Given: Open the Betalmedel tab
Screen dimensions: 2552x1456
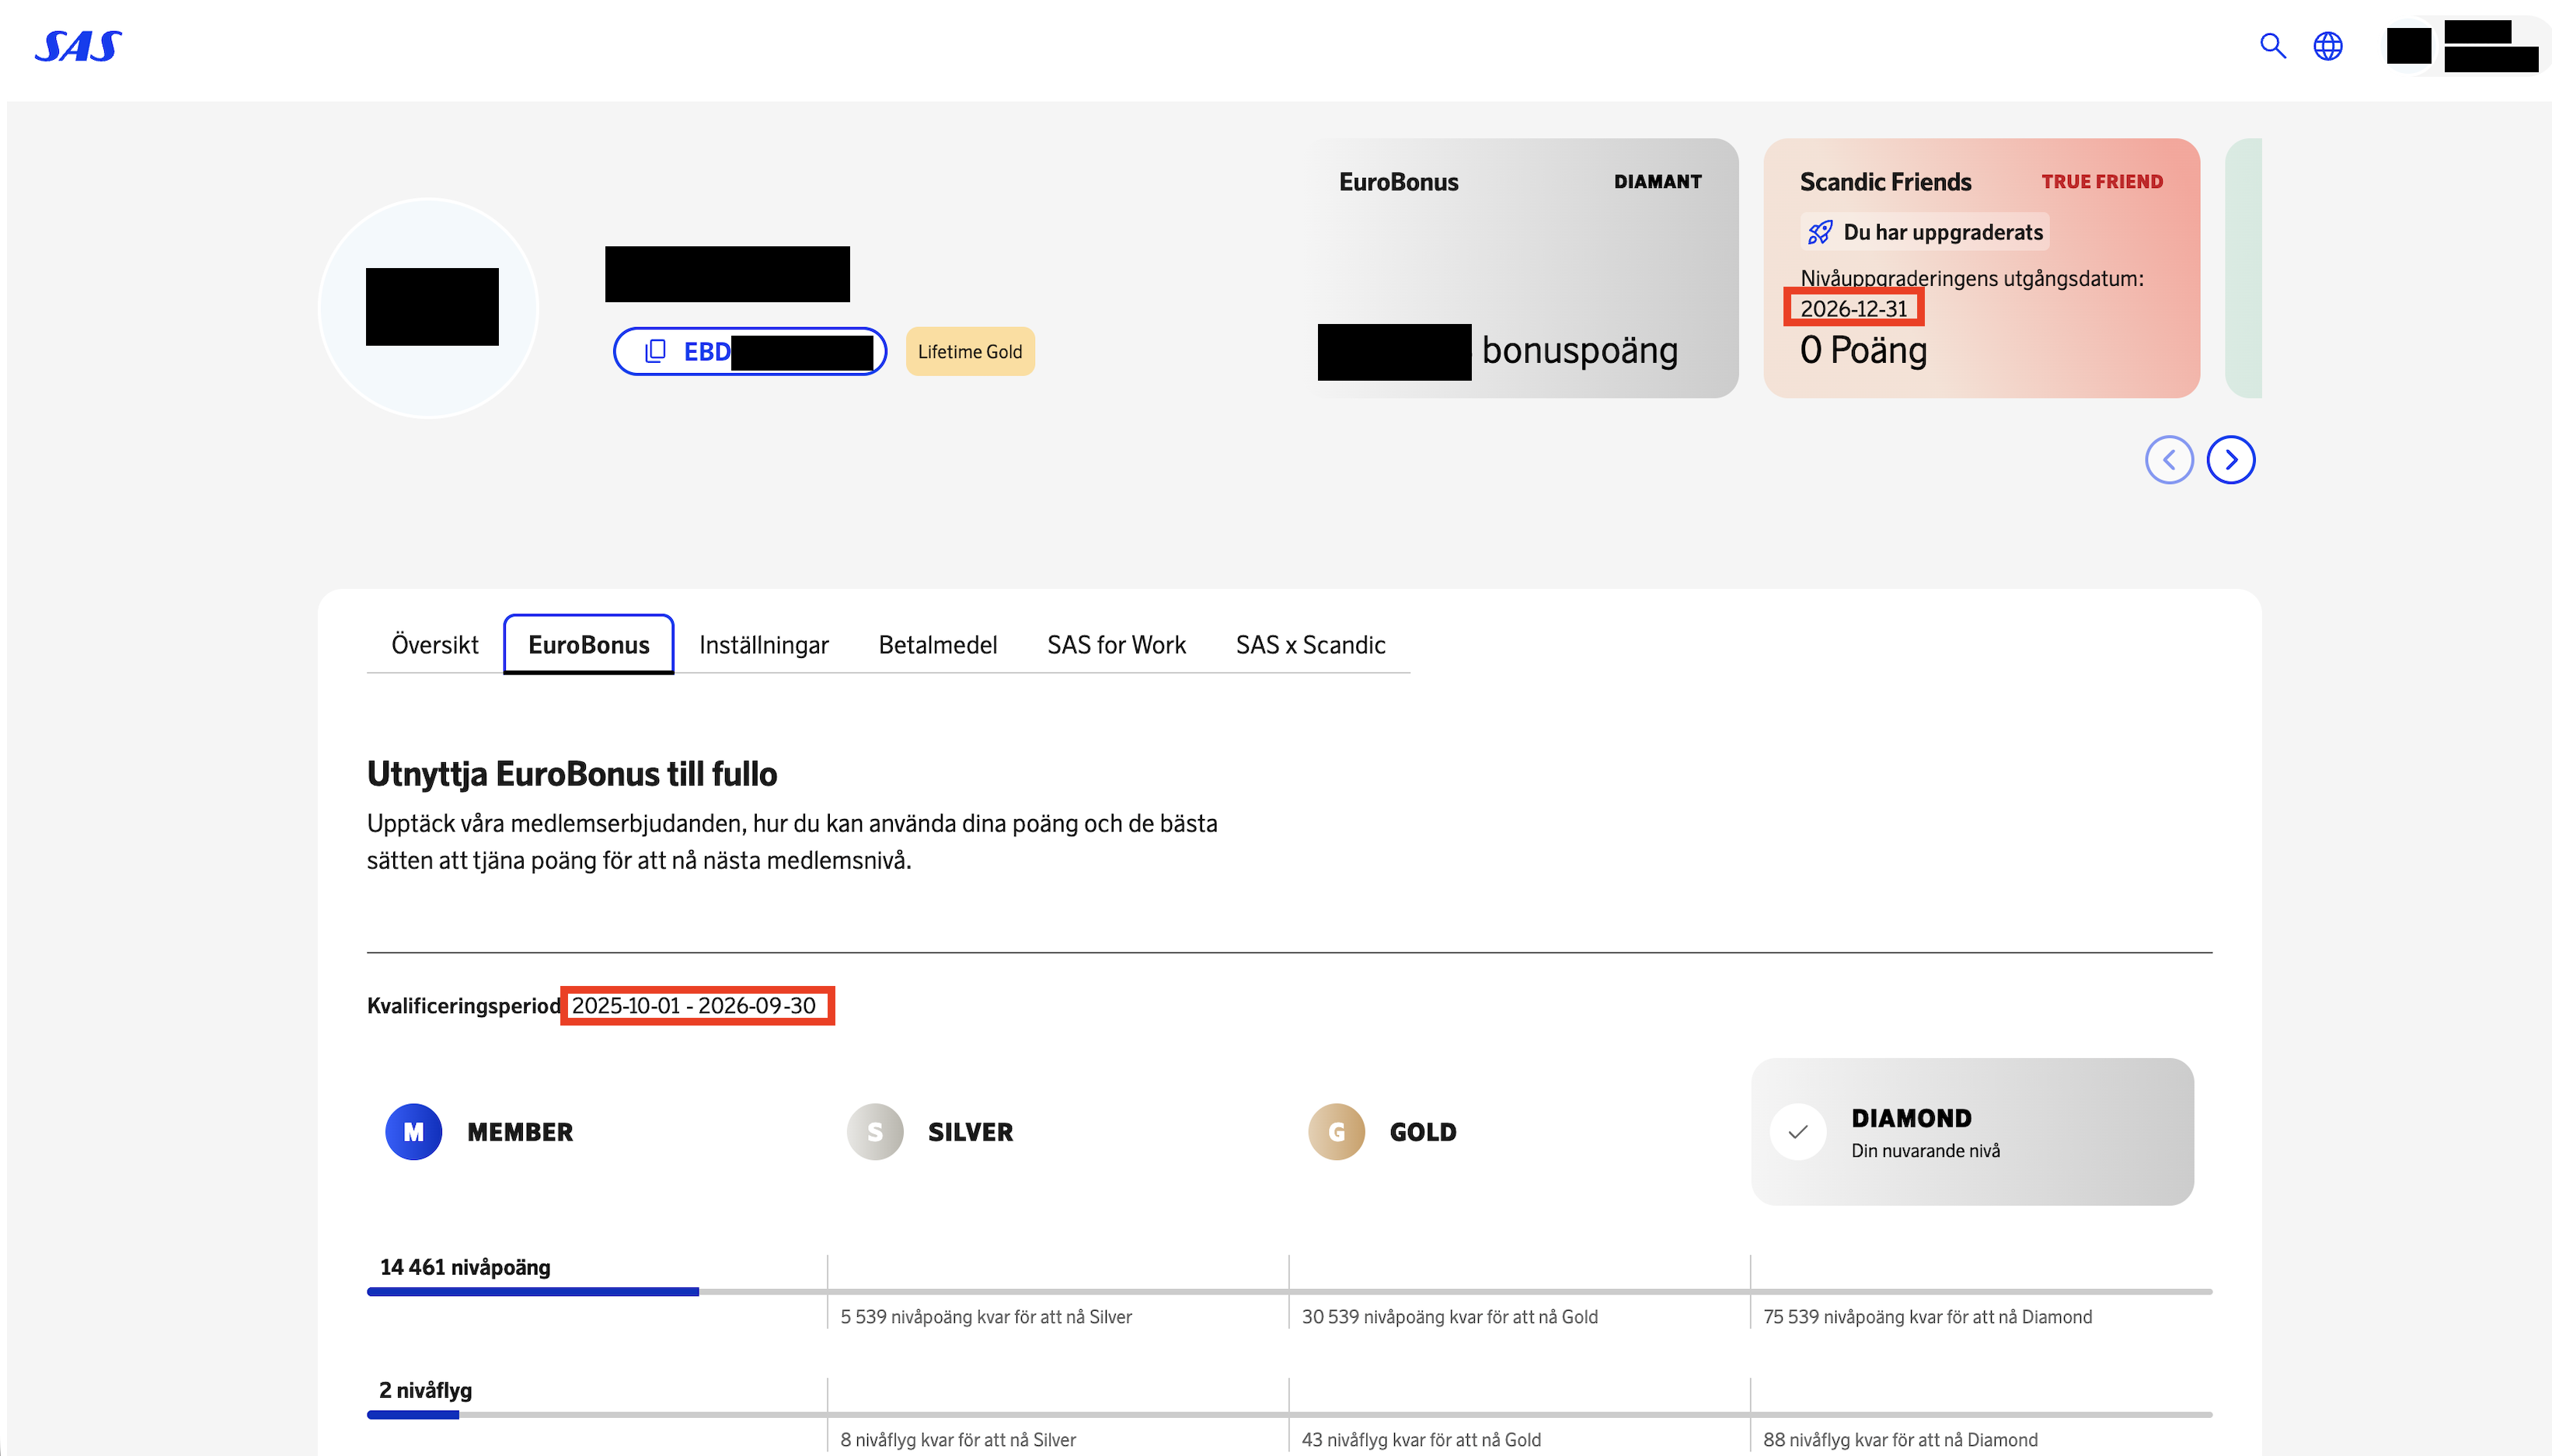Looking at the screenshot, I should coord(938,645).
